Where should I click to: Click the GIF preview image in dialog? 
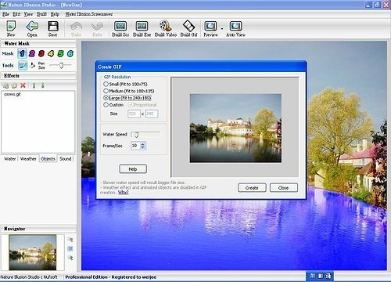(x=235, y=128)
